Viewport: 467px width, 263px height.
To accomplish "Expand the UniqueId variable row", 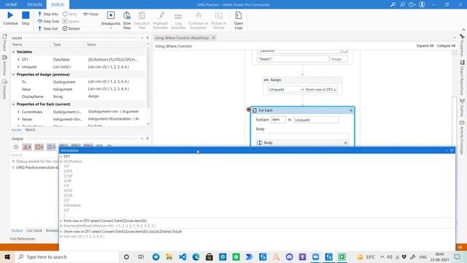I will (x=18, y=67).
